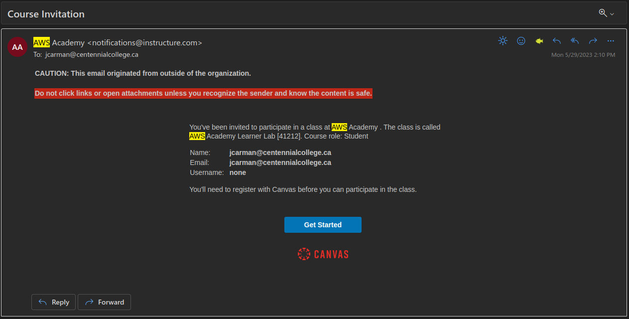Click the Forward button at the bottom

coord(104,302)
